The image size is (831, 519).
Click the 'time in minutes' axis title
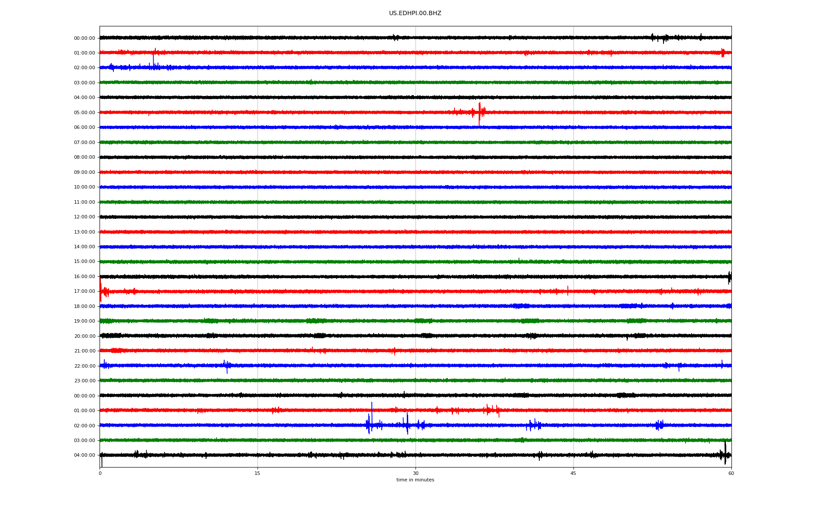click(x=415, y=480)
